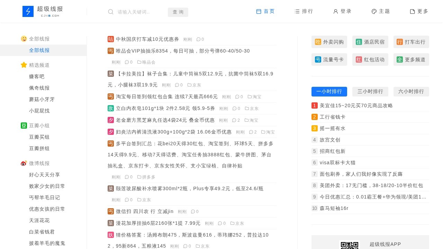
Task: Open 蘑菇小牙牙 channel in sidebar
Action: [x=42, y=99]
